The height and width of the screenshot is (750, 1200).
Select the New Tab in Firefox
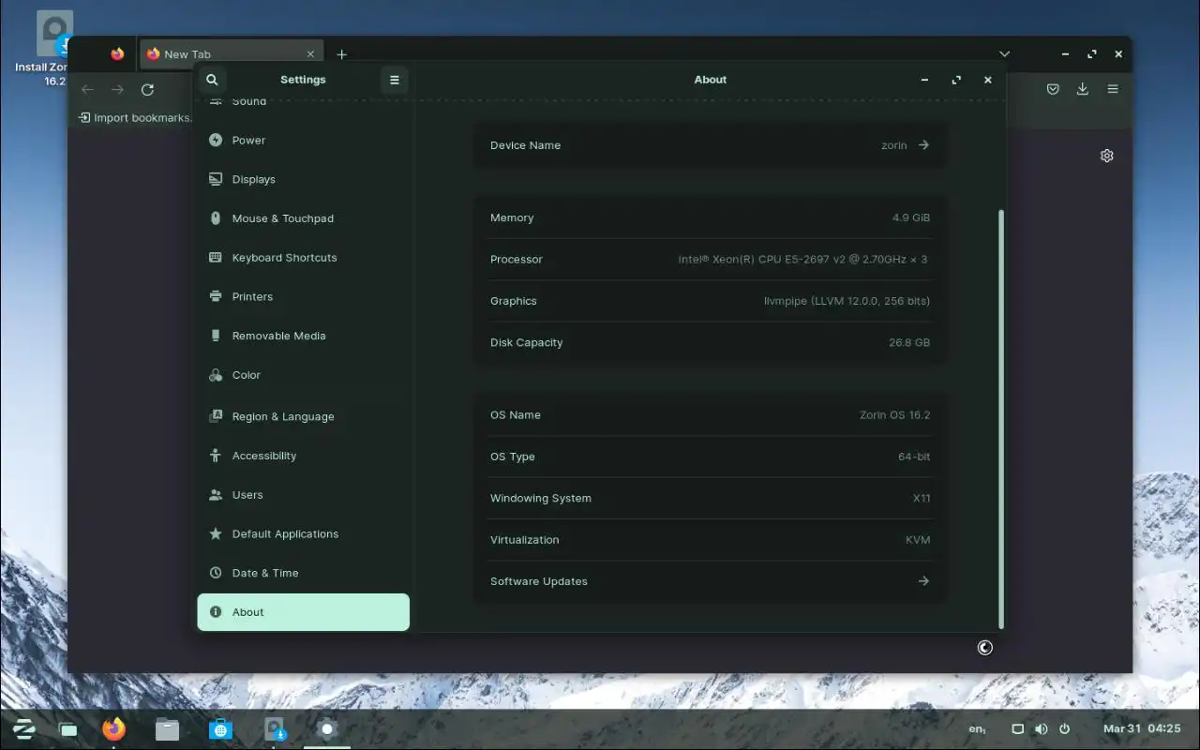(x=231, y=54)
